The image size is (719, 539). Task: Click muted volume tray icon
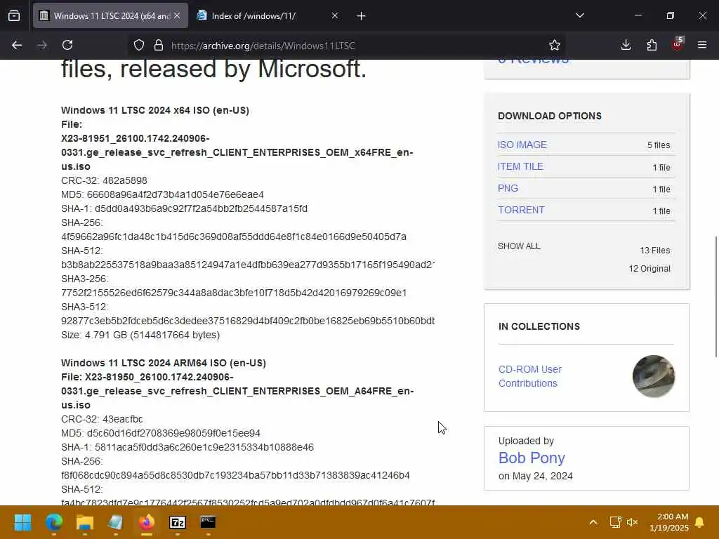(633, 522)
